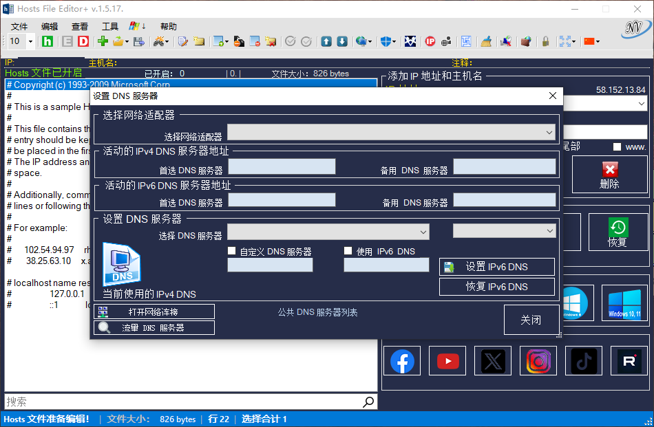This screenshot has height=427, width=654.
Task: Click the red IP toolbar icon
Action: 430,41
